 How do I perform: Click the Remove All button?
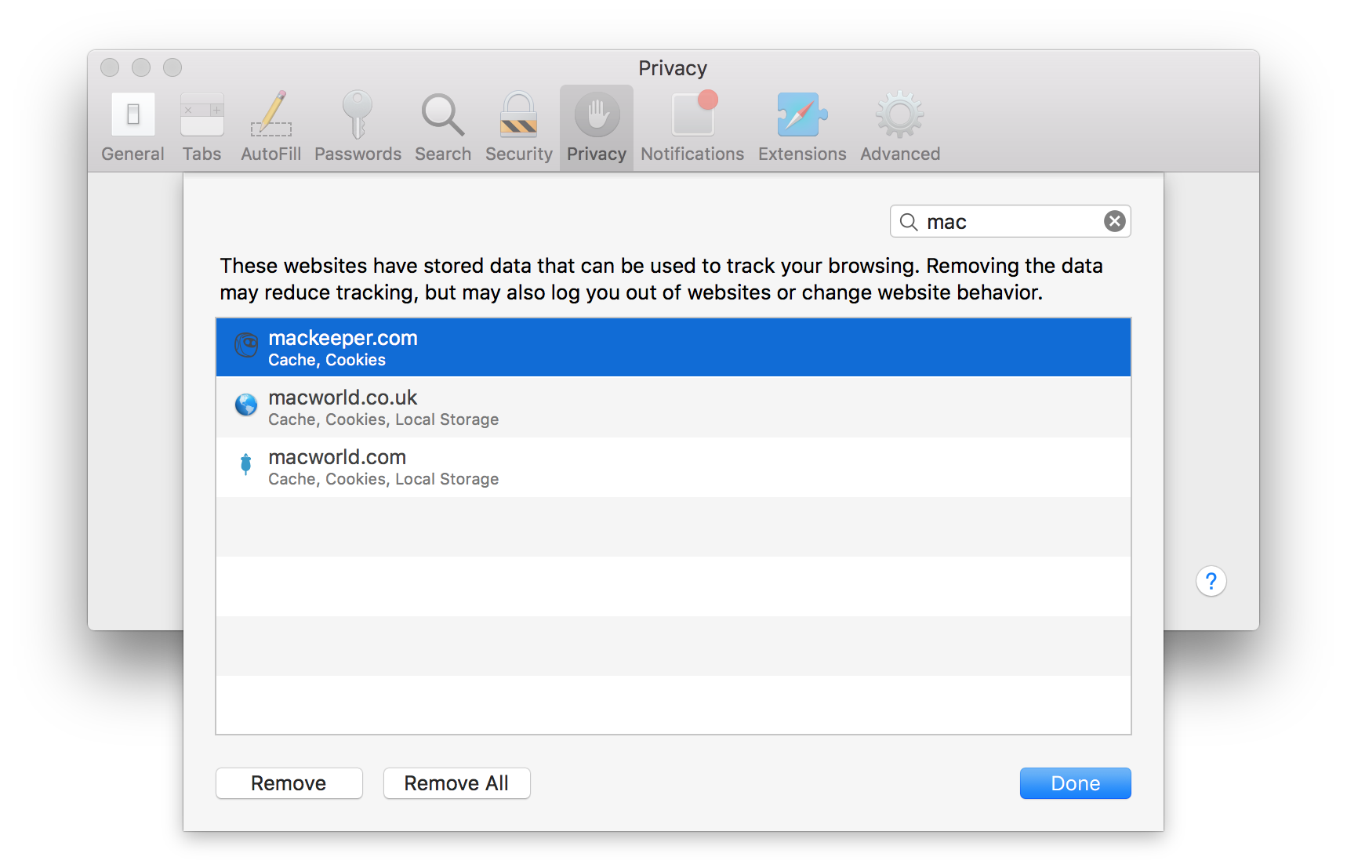click(x=456, y=783)
